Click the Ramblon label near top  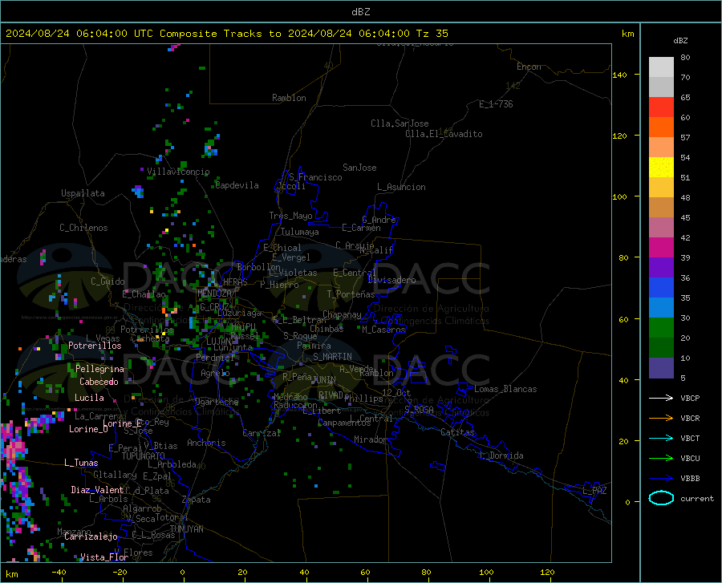pos(289,98)
